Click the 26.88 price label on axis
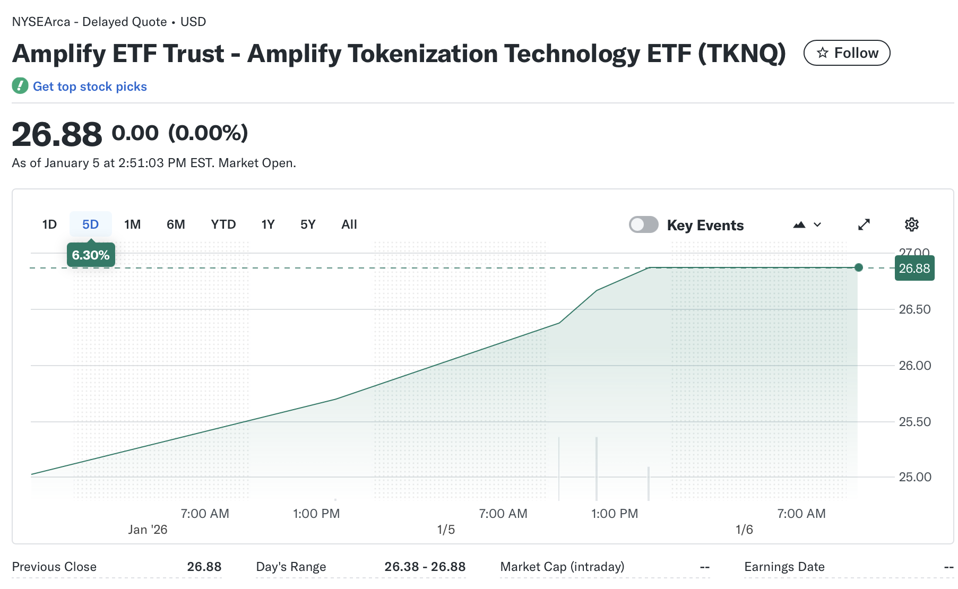The height and width of the screenshot is (589, 958). coord(914,268)
